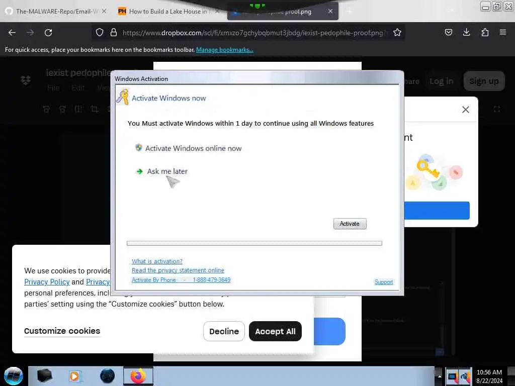Open the What is activation? link

point(157,261)
